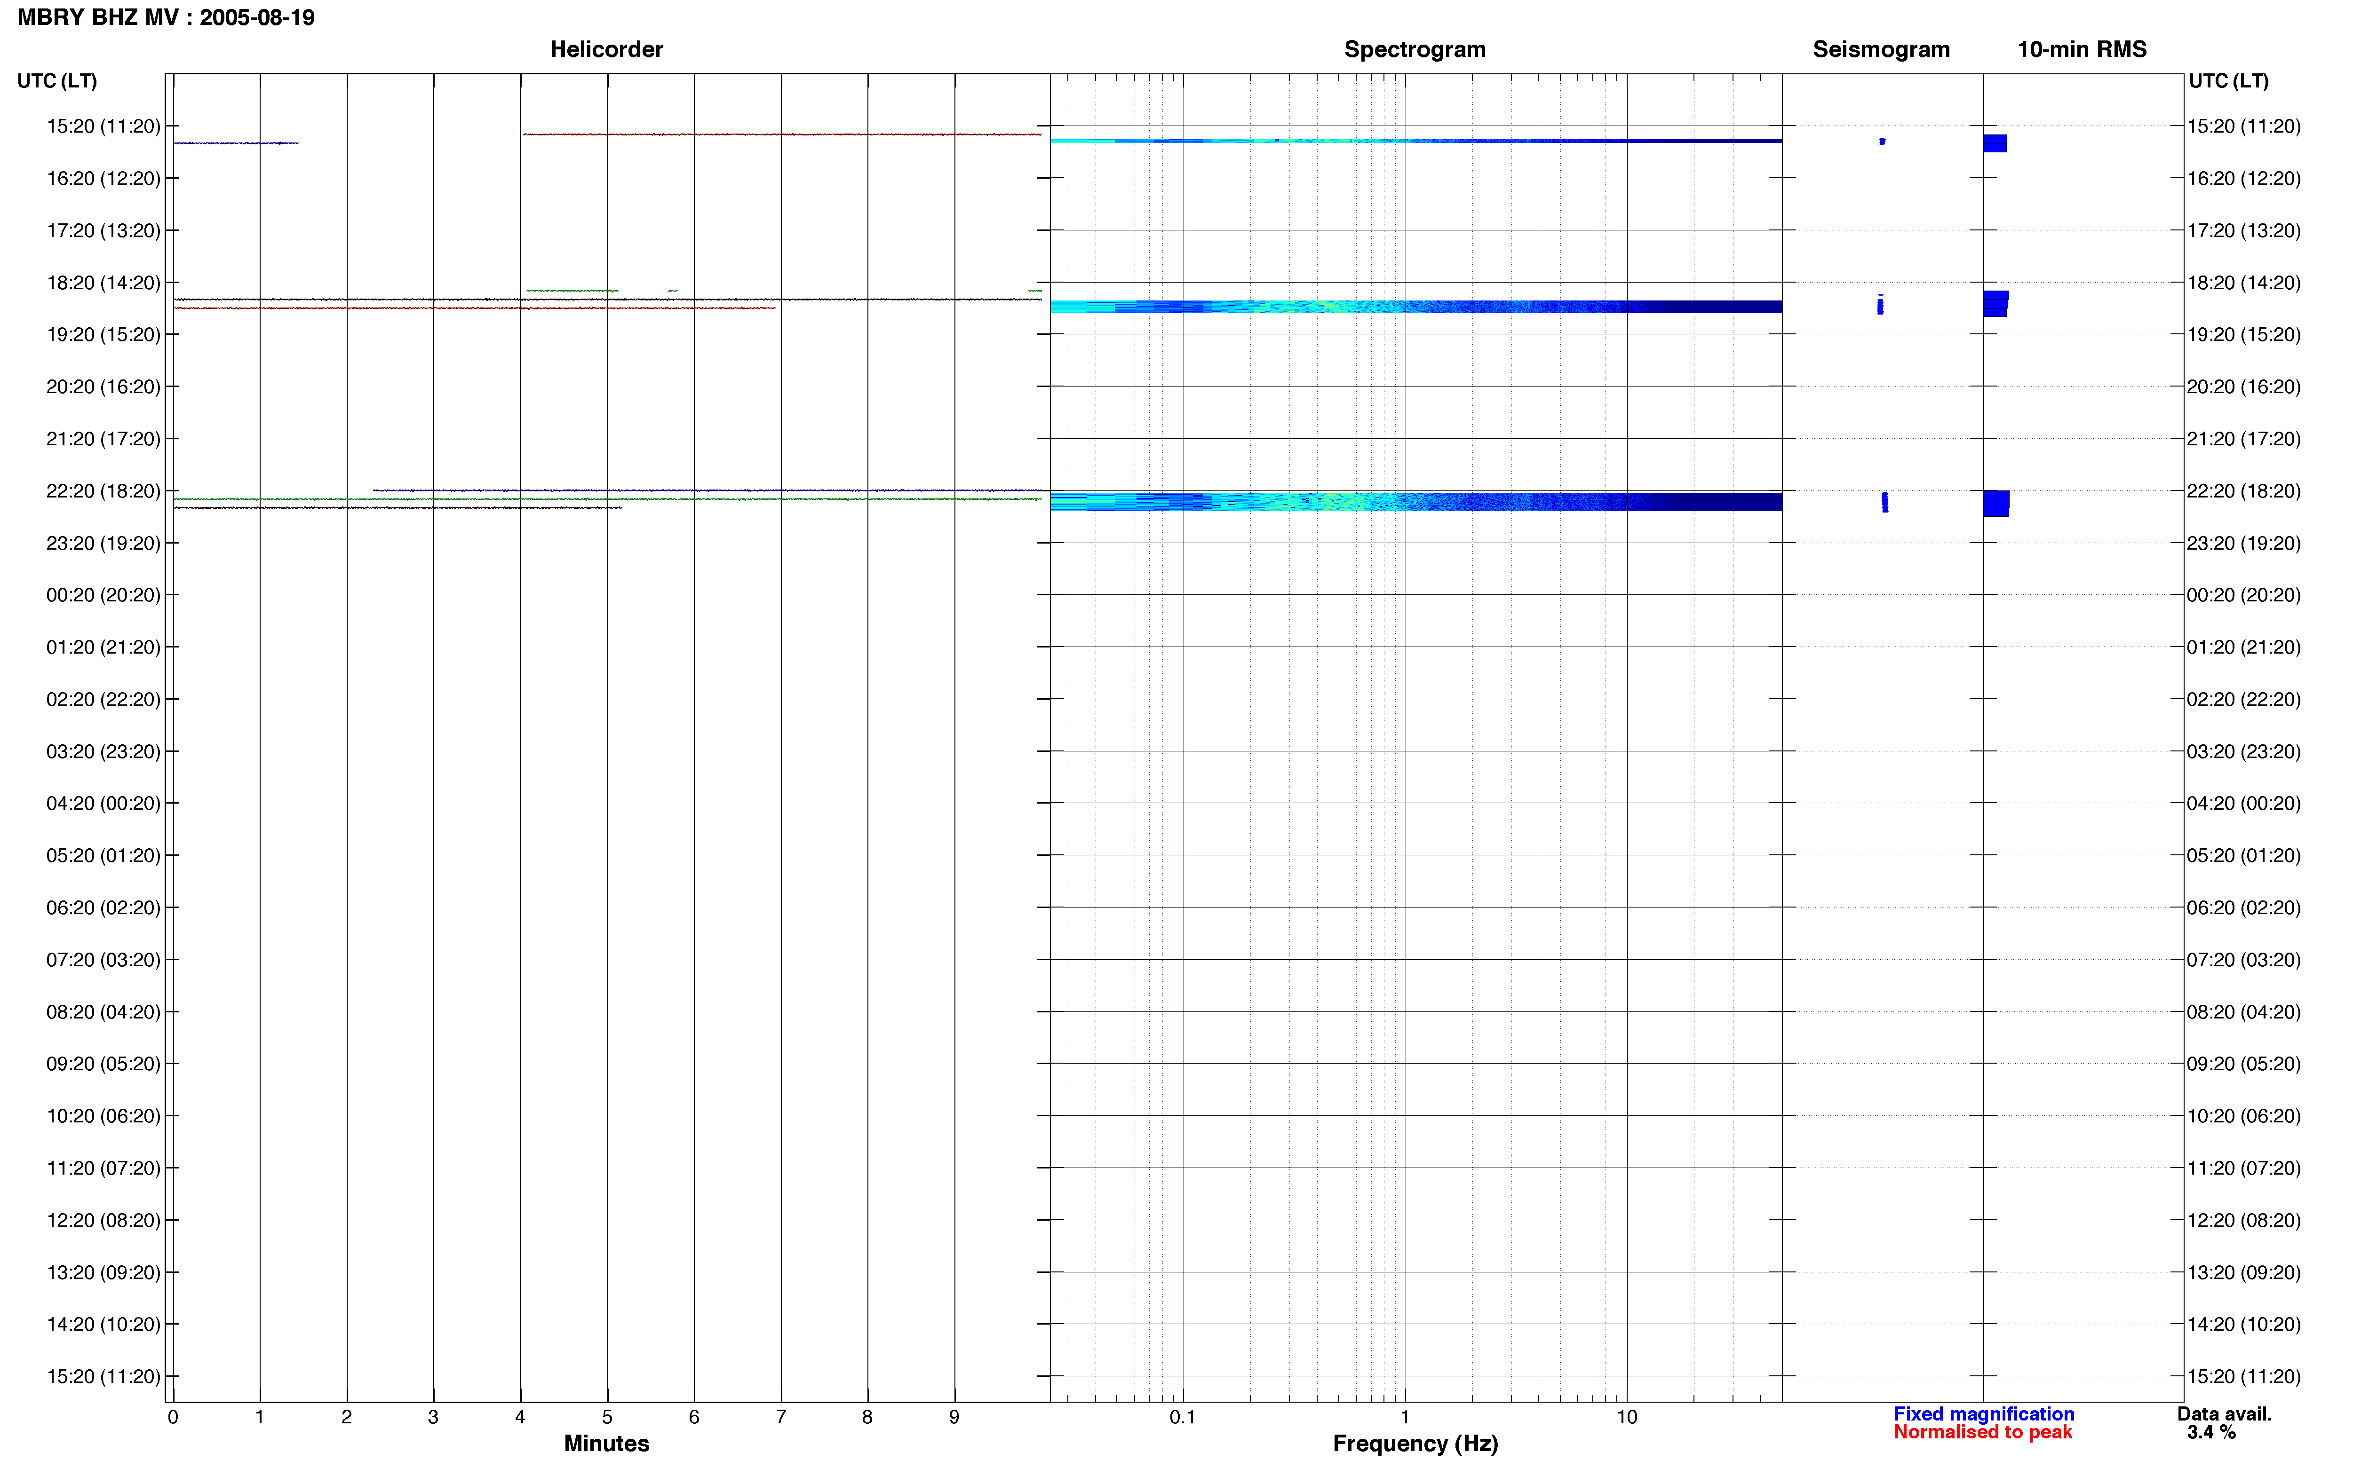
Task: Click right axis label '08:20 (04:20)'
Action: click(2244, 1012)
